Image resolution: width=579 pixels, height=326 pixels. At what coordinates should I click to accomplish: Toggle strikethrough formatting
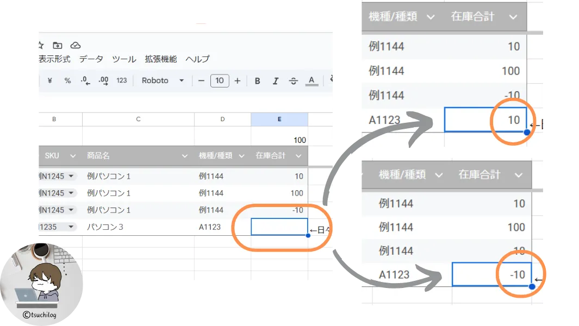[293, 81]
